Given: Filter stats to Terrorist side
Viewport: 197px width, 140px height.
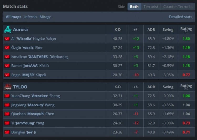Looking at the screenshot, I should [x=151, y=7].
